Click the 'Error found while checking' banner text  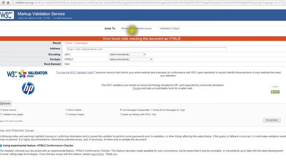point(142,39)
